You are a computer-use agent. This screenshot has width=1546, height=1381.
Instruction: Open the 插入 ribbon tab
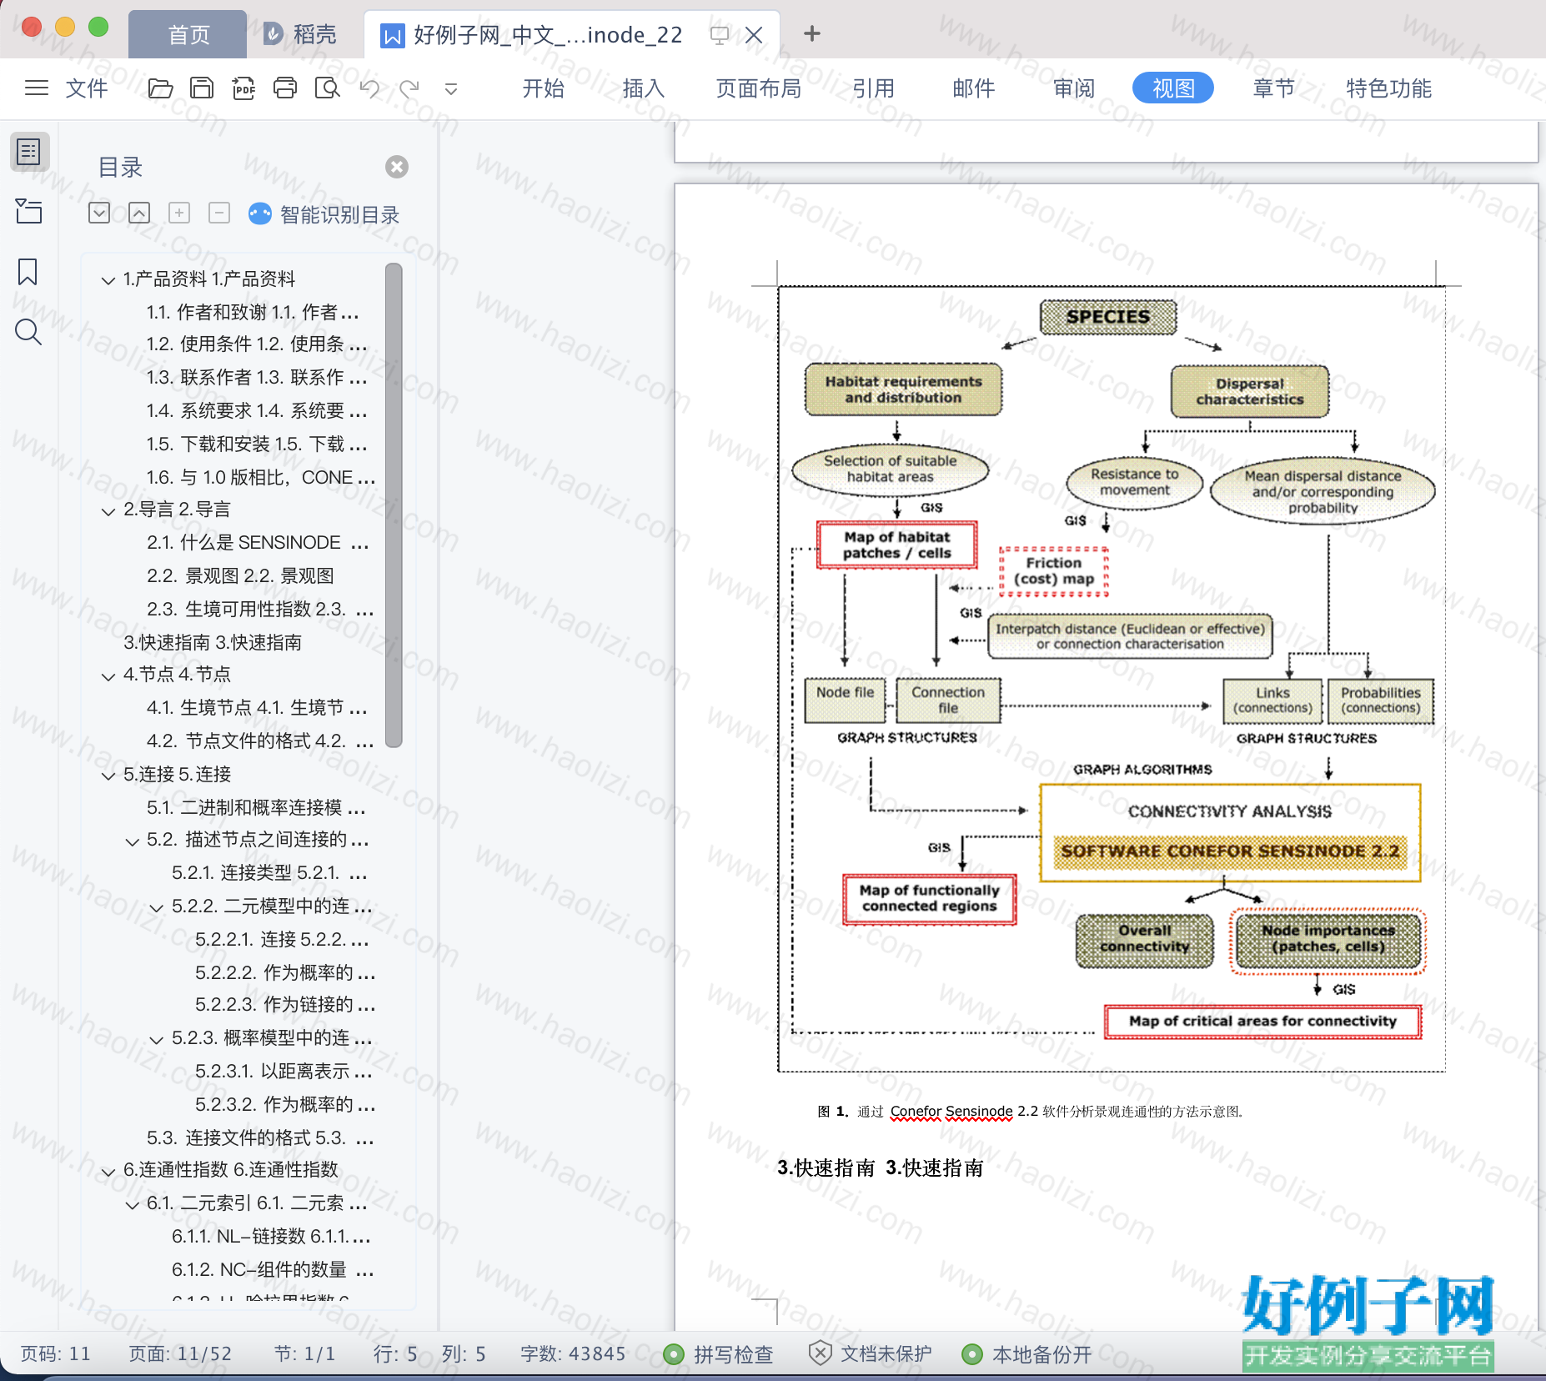644,88
